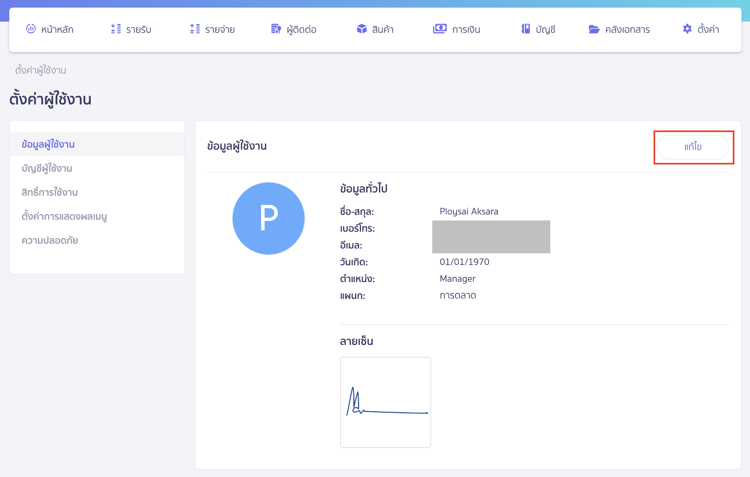Click the settings gear icon
This screenshot has width=750, height=477.
coord(687,29)
